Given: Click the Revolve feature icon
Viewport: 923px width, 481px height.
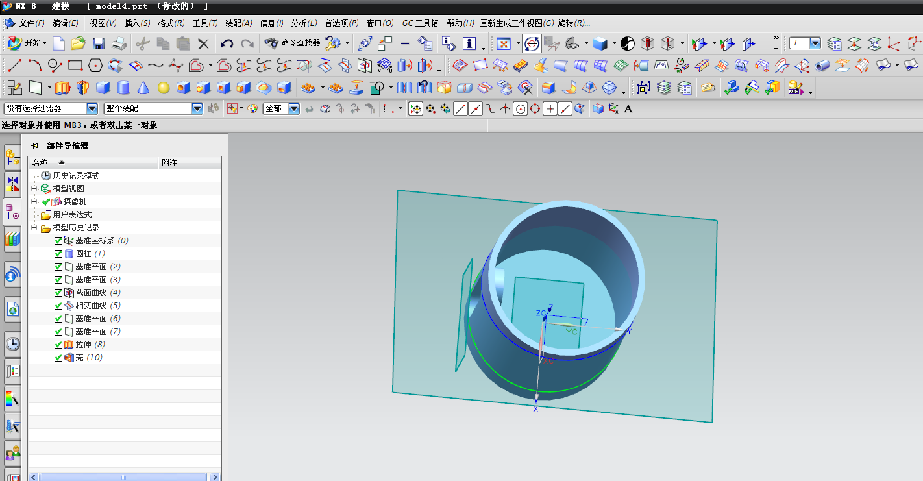Looking at the screenshot, I should tap(82, 88).
